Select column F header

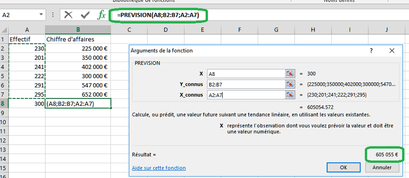point(240,30)
